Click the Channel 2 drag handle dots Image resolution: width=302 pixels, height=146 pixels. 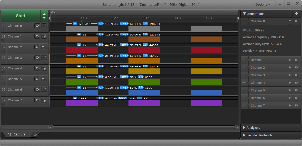[x=4, y=51]
